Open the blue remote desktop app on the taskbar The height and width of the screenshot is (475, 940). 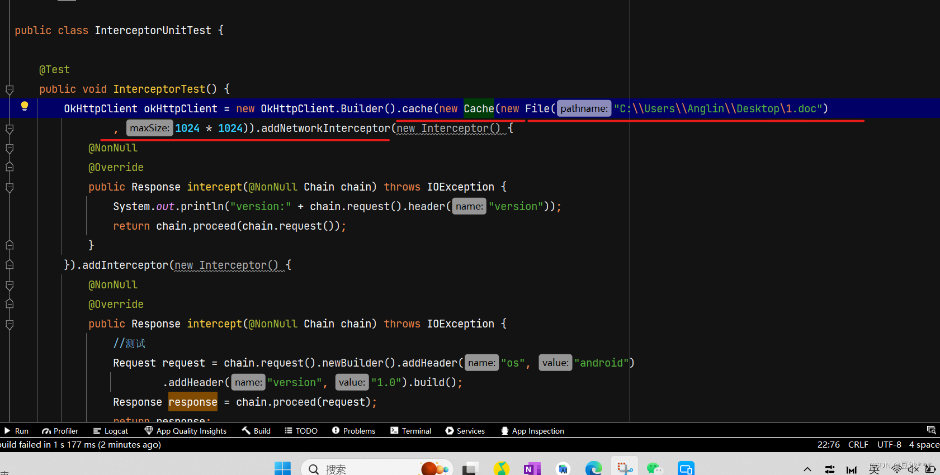tap(686, 468)
